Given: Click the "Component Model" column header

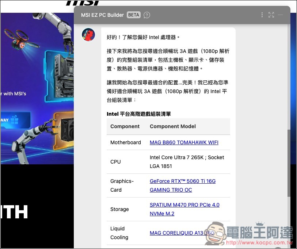Looking at the screenshot, I should [x=172, y=126].
